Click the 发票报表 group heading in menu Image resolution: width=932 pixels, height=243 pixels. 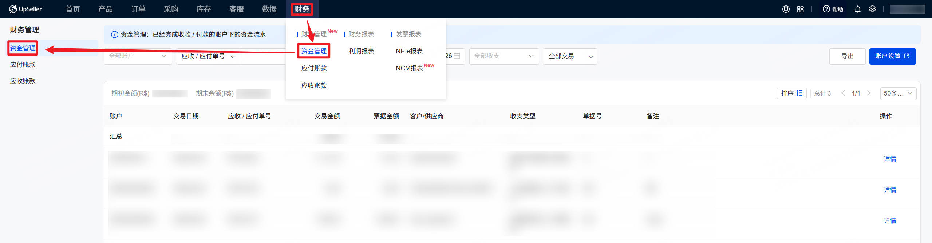408,34
